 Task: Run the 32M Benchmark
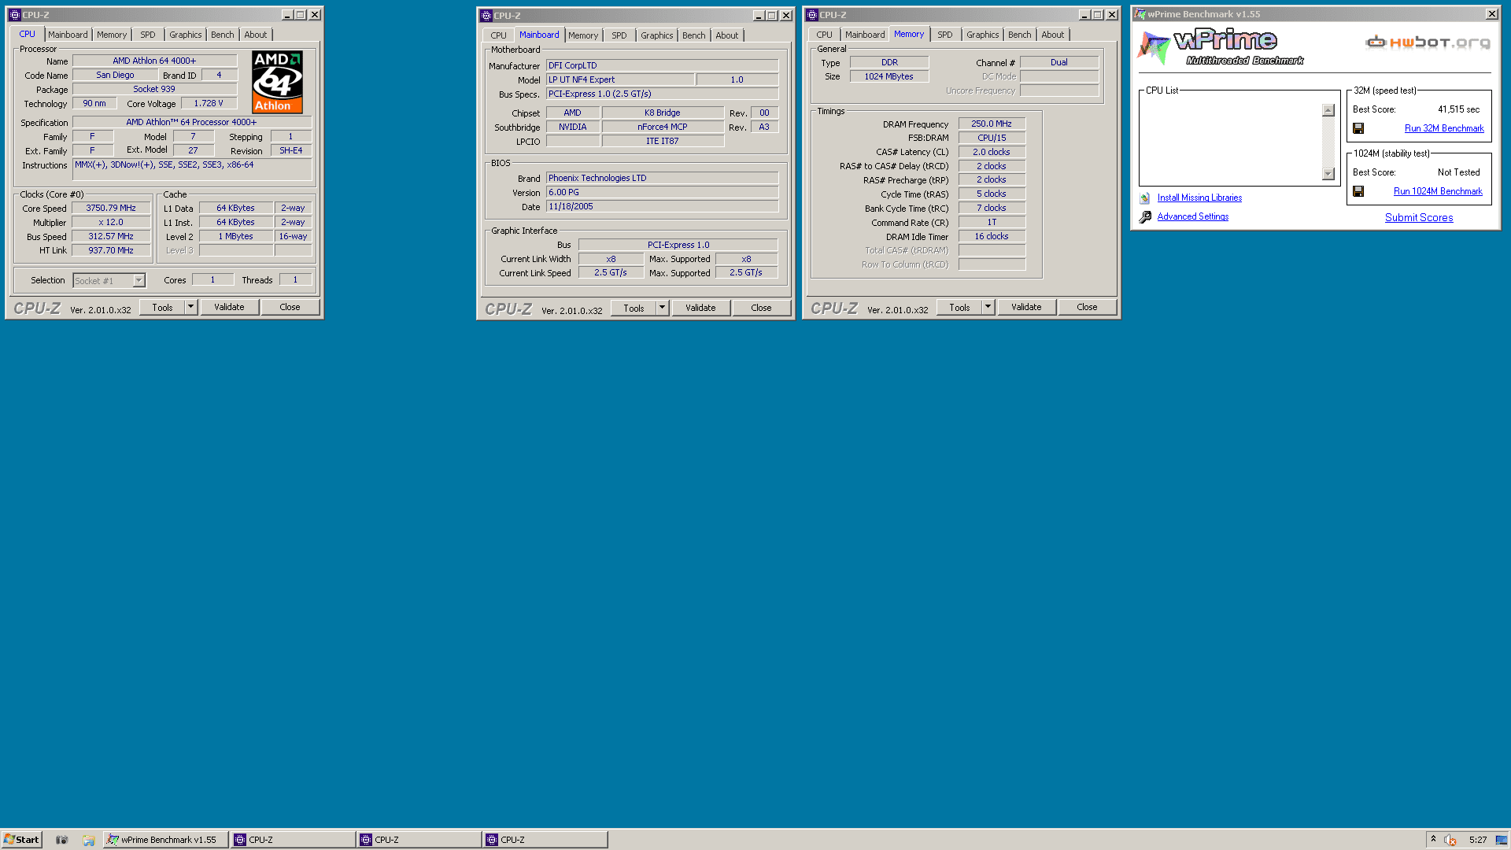[1444, 128]
